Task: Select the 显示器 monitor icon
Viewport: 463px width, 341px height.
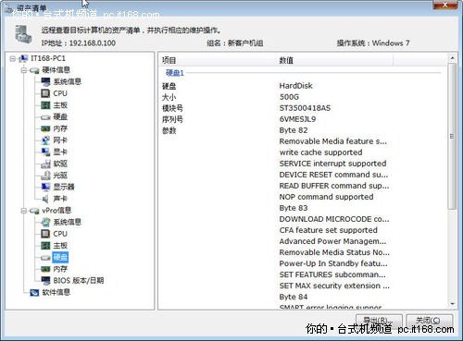Action: pos(45,187)
